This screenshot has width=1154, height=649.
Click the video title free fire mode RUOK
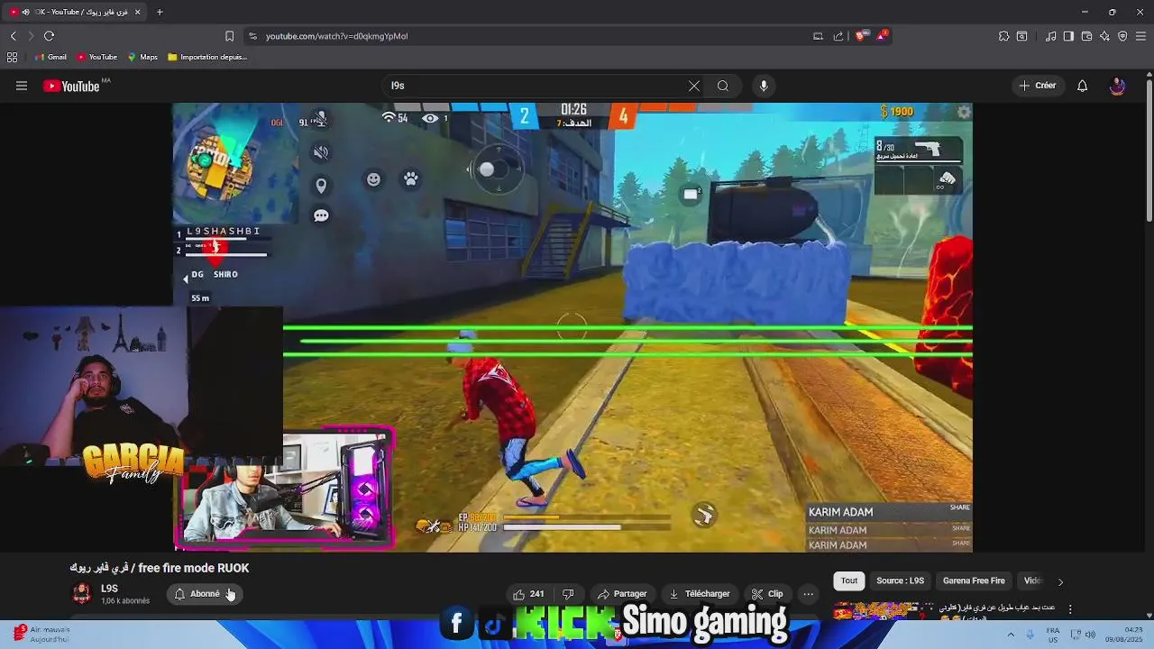(160, 568)
